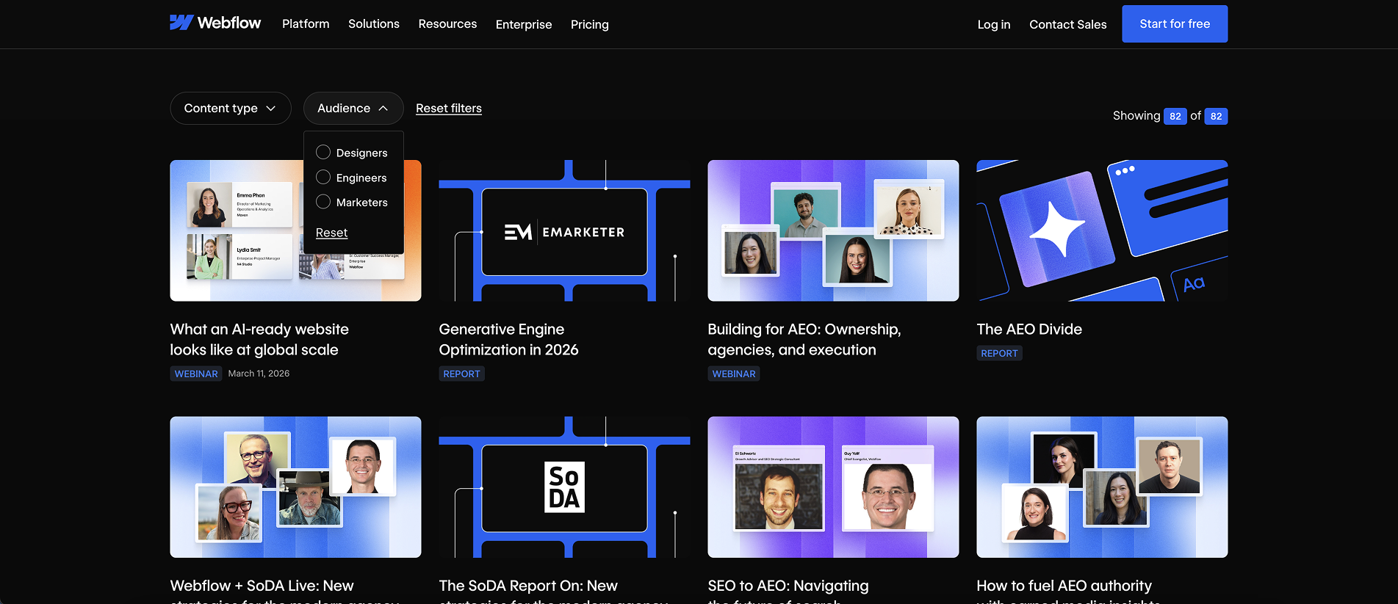This screenshot has width=1398, height=604.
Task: Open SEO to AEO webinar thumbnail
Action: coord(833,487)
